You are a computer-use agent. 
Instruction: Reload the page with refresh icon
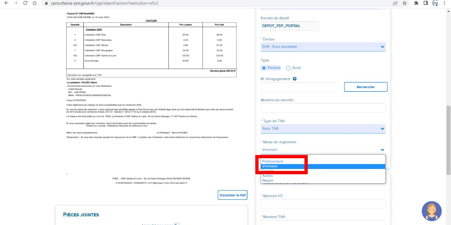pos(25,3)
